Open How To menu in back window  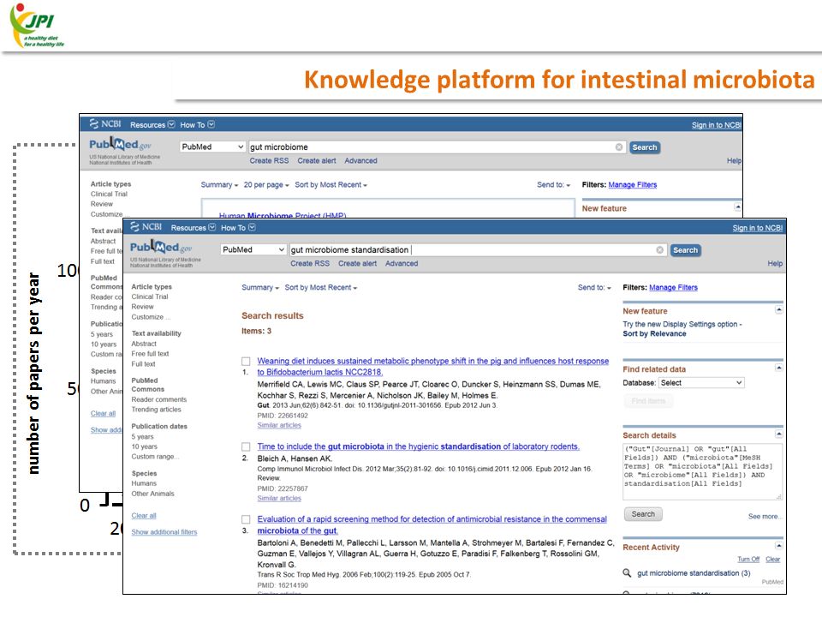pos(197,125)
